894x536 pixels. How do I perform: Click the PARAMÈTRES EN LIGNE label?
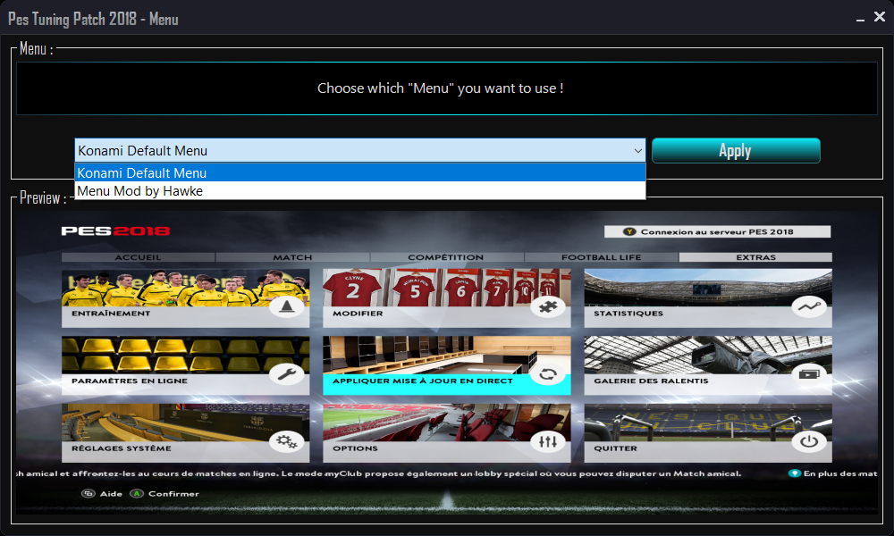click(130, 381)
